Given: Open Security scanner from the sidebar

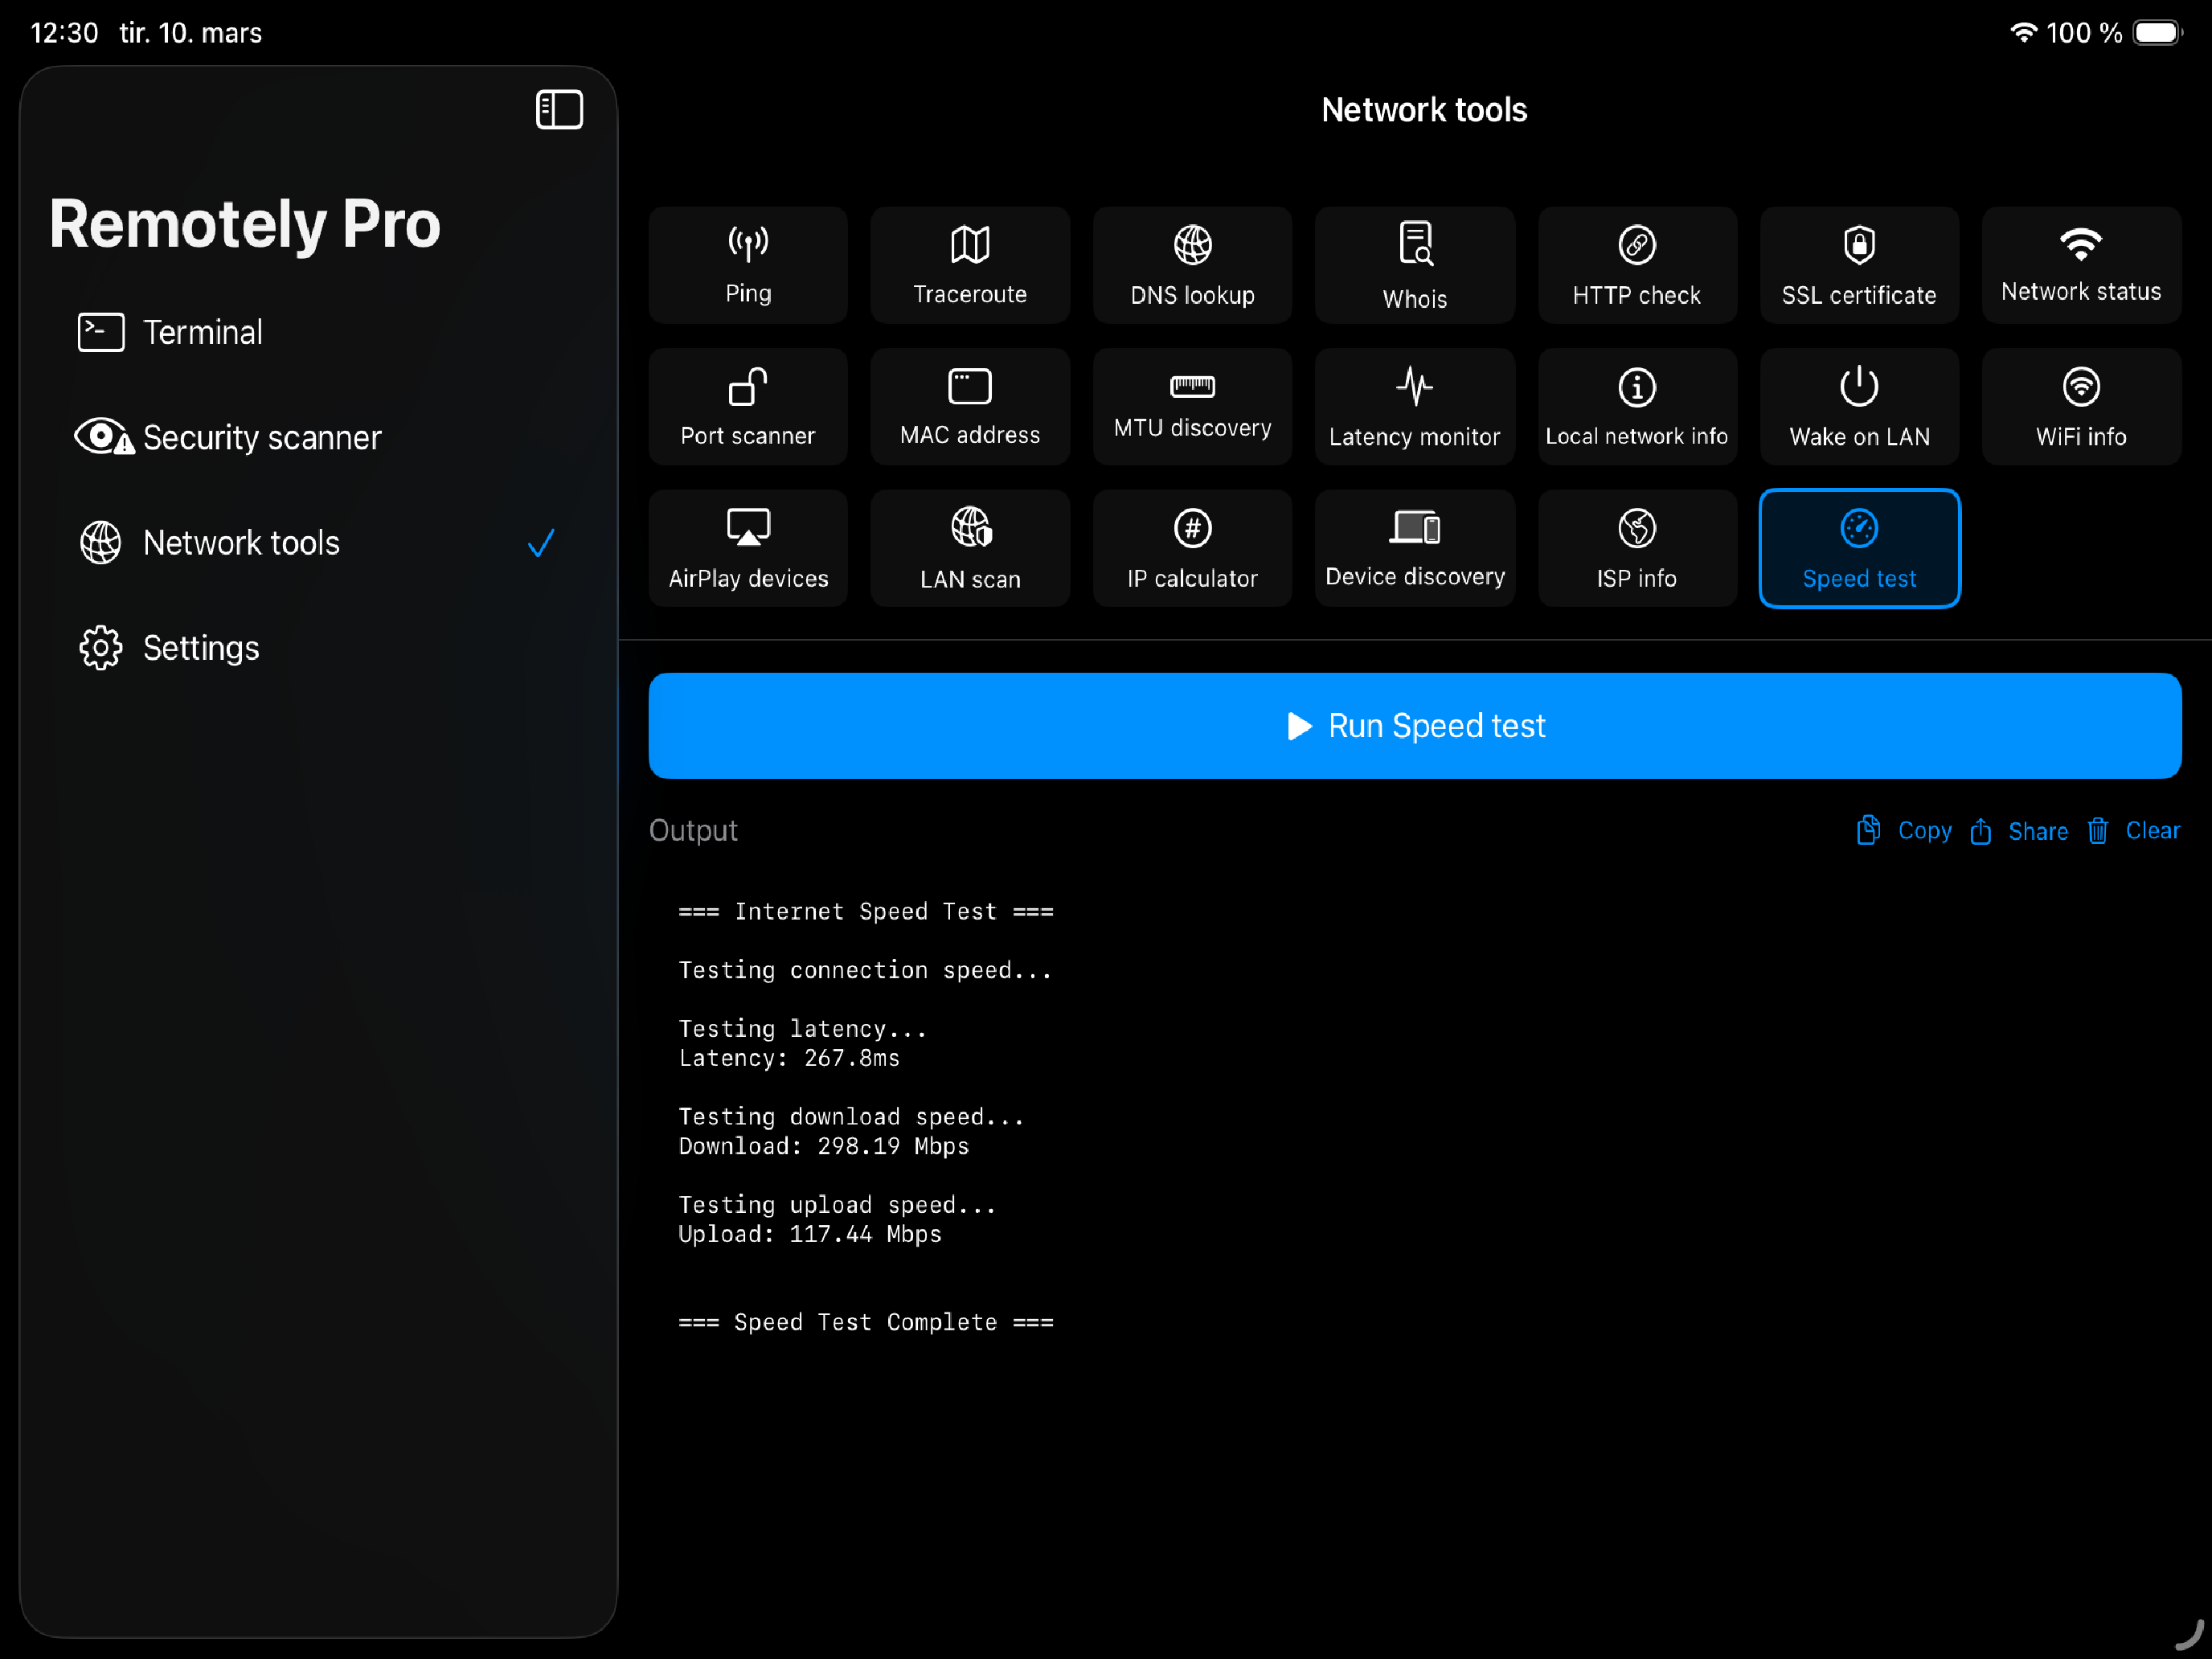Looking at the screenshot, I should [318, 437].
